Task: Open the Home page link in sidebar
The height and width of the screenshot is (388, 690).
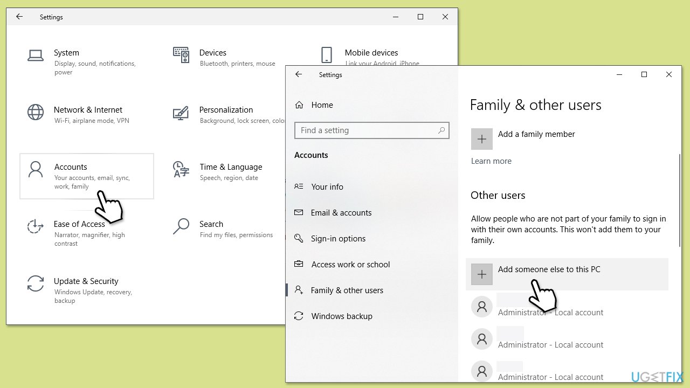Action: pyautogui.click(x=322, y=105)
